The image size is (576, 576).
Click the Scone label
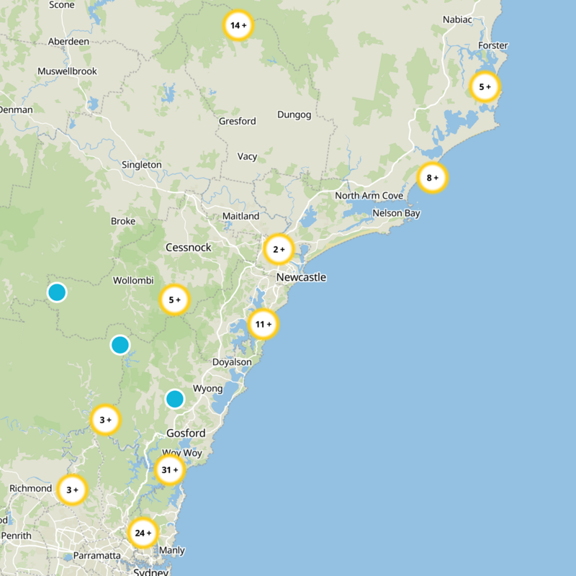62,5
